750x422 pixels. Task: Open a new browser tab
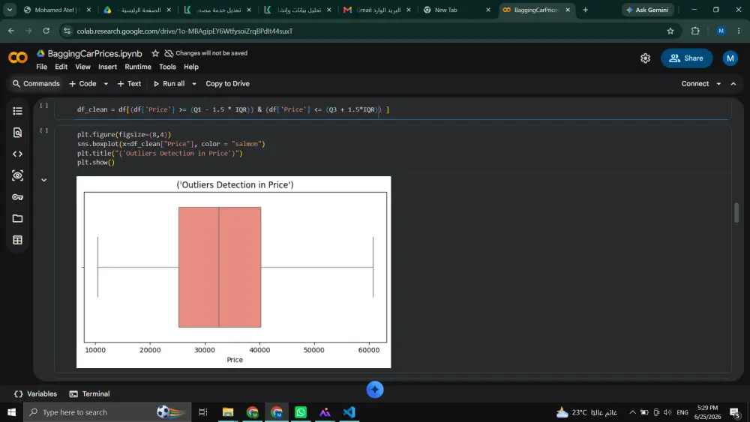tap(585, 10)
